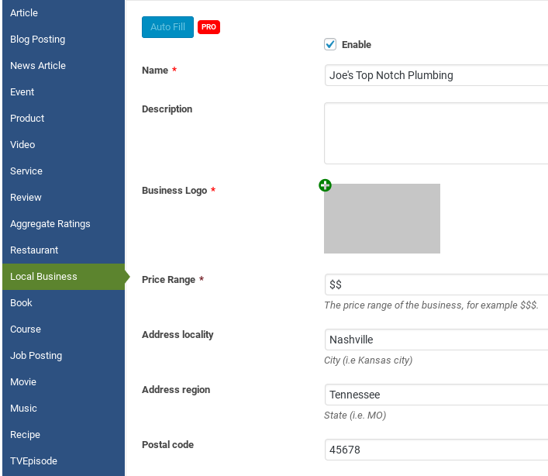Screen dimensions: 548x476
Task: Click the gray Business Logo placeholder image
Action: [x=382, y=219]
